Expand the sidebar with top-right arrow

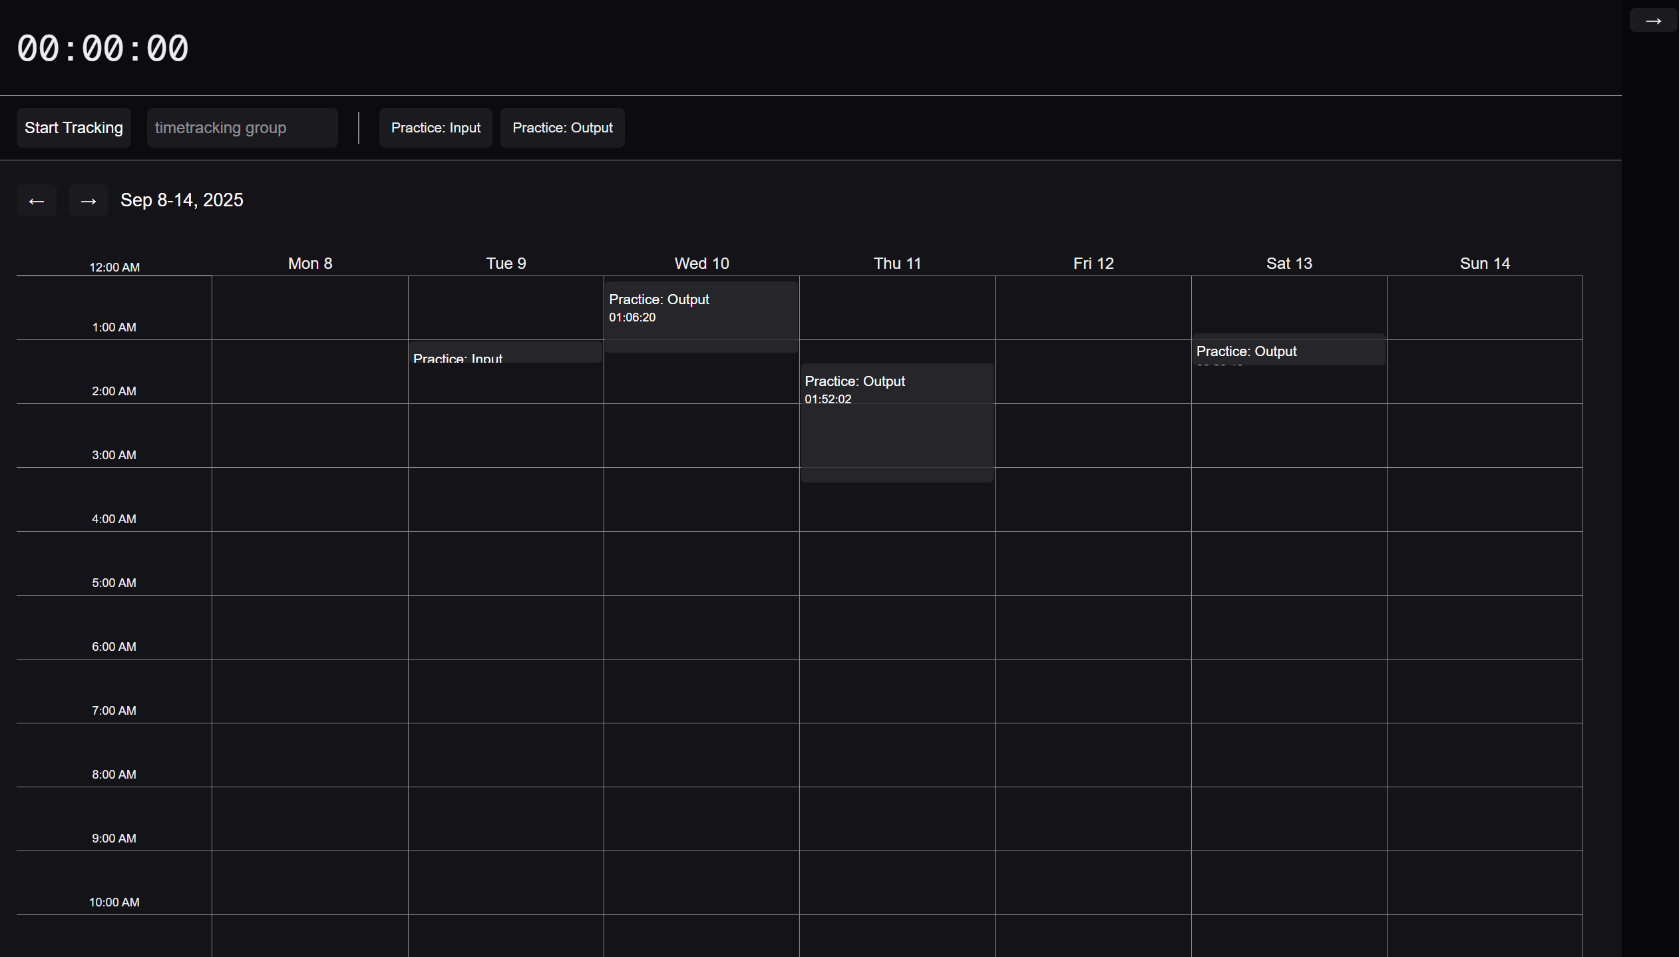[x=1653, y=21]
